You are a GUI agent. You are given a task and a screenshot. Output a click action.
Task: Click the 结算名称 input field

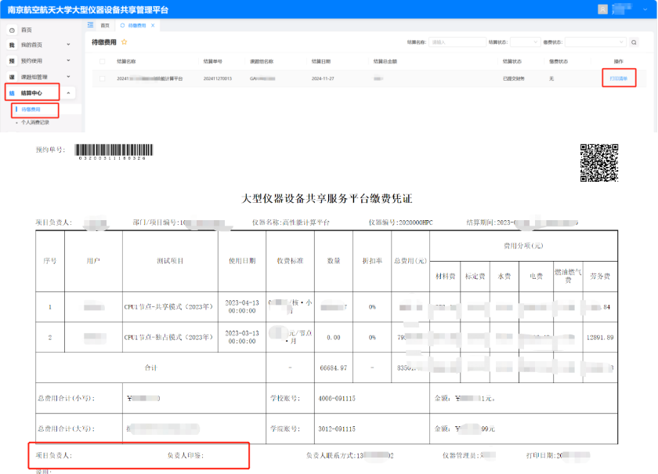pos(455,42)
